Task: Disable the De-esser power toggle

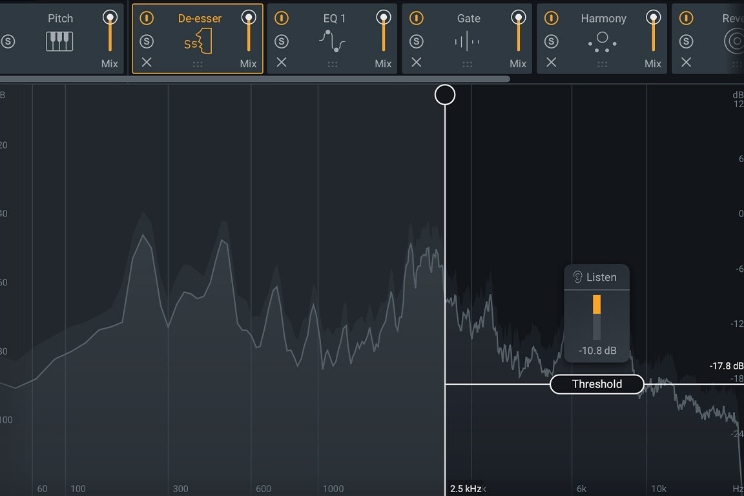Action: click(146, 18)
